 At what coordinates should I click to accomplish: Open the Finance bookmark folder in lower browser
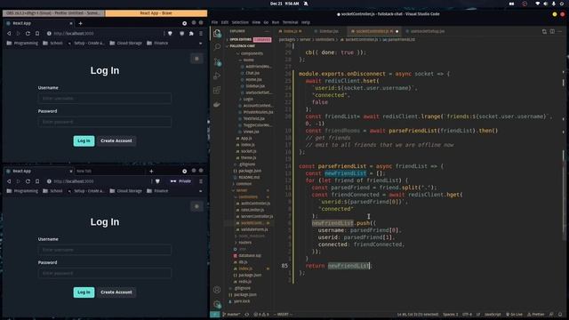click(157, 191)
